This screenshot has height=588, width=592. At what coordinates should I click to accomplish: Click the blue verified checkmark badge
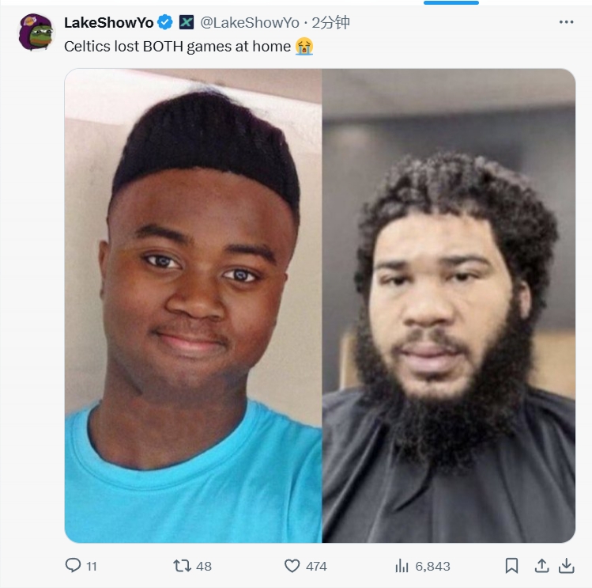[165, 22]
